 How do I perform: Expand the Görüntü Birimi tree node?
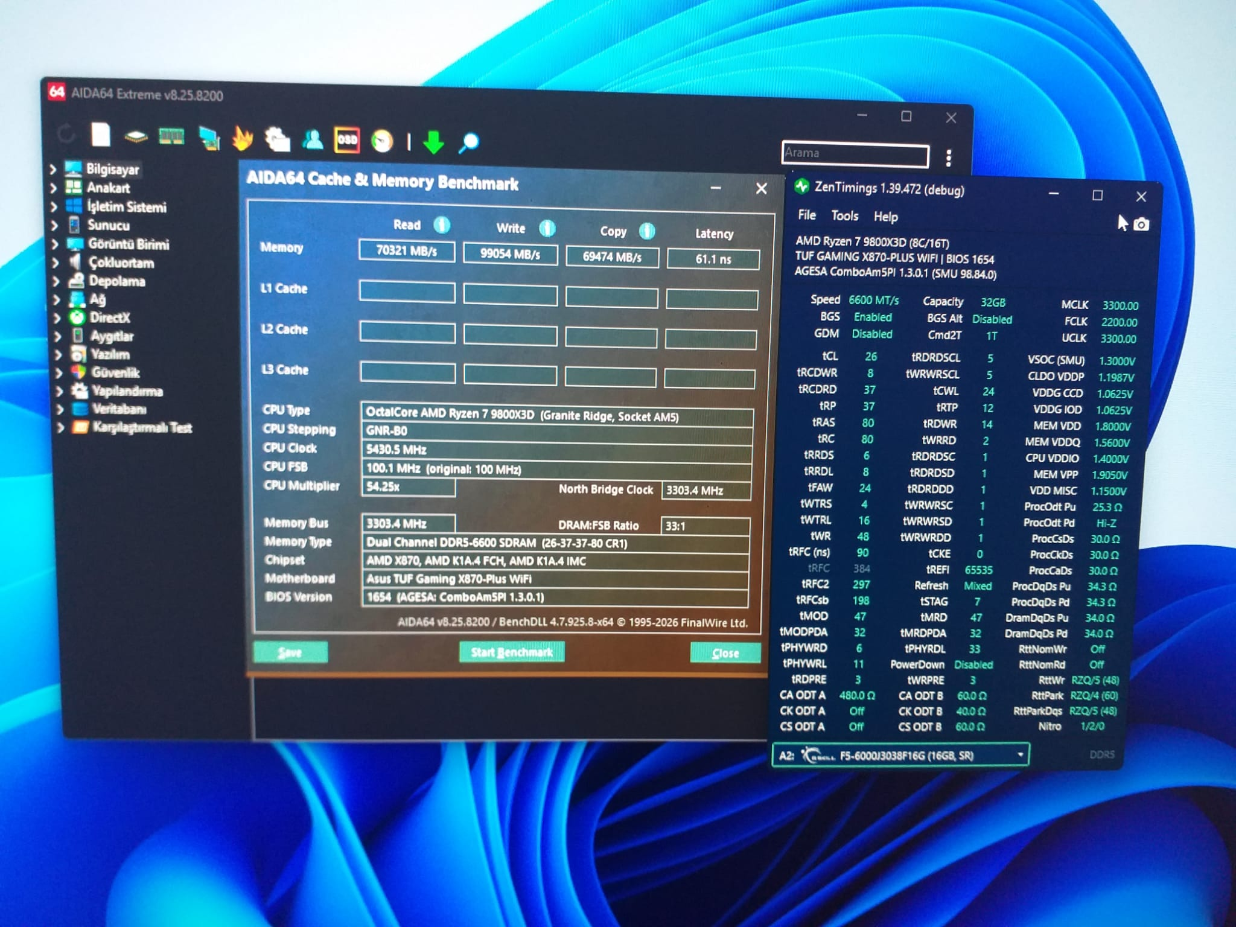(x=55, y=244)
